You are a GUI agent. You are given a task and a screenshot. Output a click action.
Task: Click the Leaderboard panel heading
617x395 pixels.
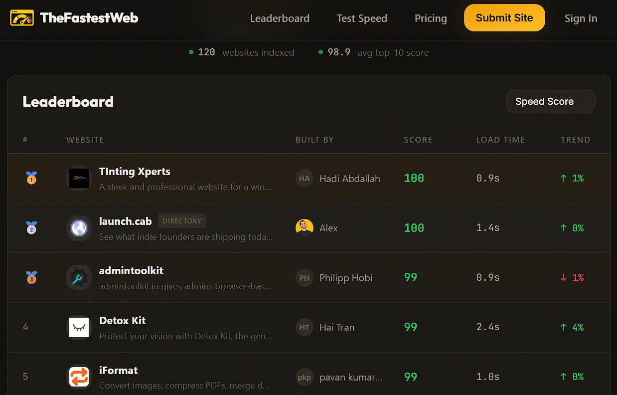[x=68, y=102]
